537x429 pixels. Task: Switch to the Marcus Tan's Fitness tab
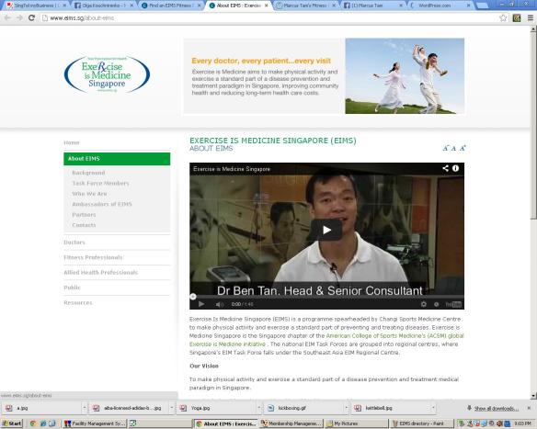tap(305, 6)
